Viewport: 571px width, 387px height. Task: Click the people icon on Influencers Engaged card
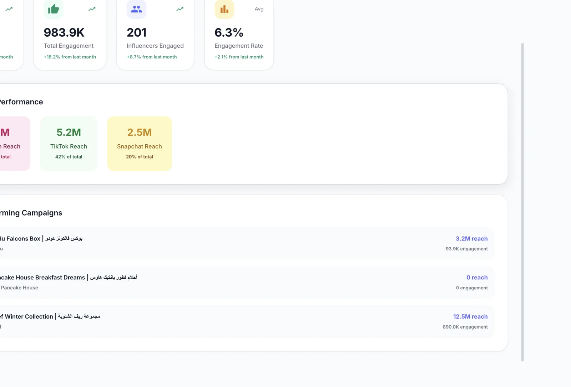(136, 9)
